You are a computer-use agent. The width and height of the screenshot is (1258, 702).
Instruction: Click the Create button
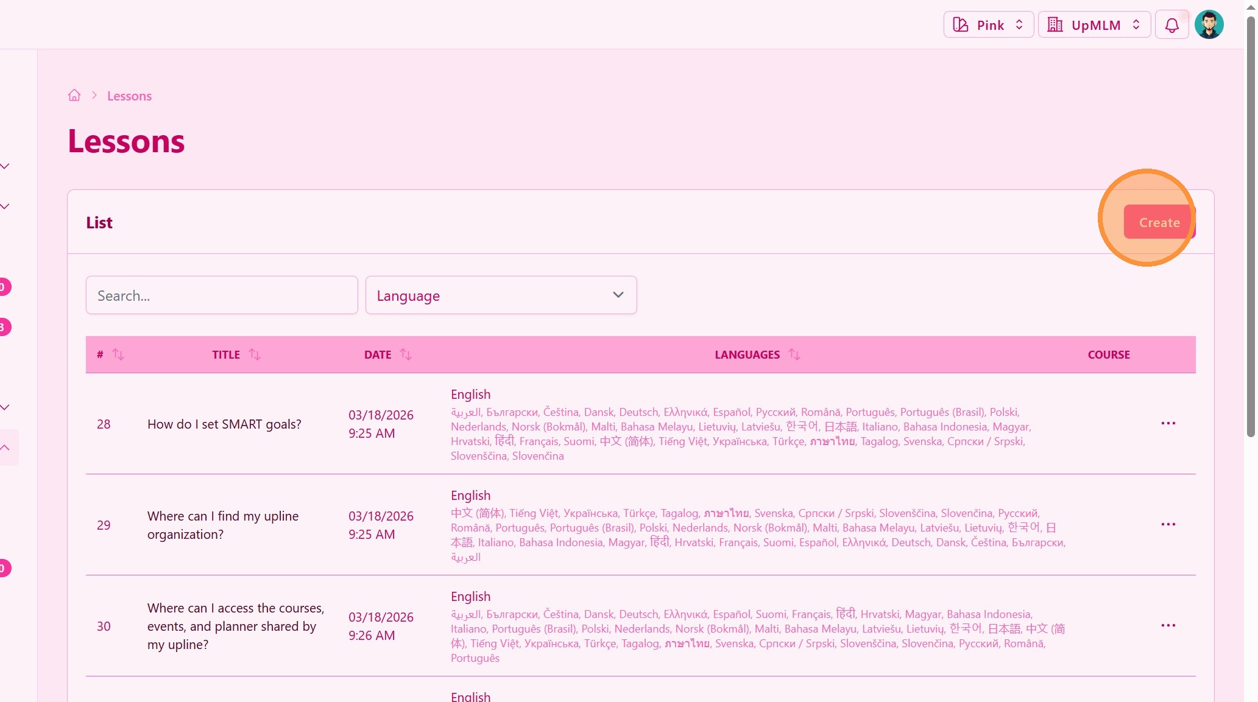[1159, 222]
